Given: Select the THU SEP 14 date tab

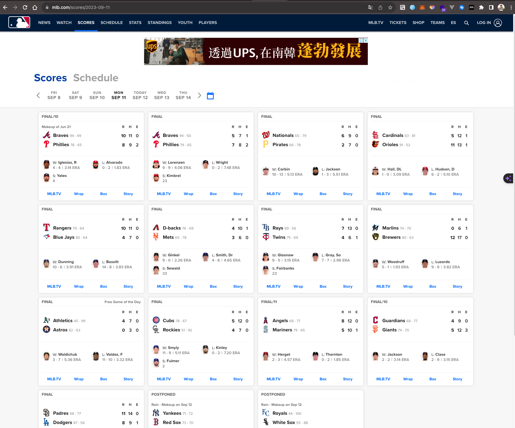Looking at the screenshot, I should [183, 95].
